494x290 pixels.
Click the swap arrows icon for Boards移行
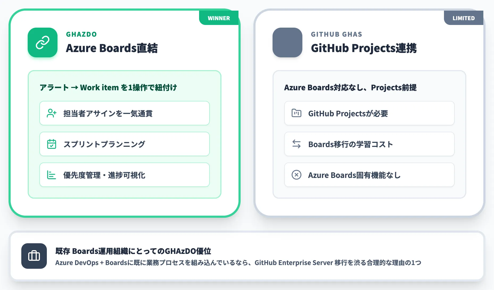click(x=297, y=144)
